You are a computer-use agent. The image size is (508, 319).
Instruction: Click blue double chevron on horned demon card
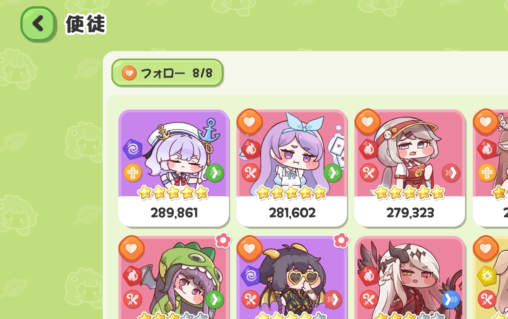coord(451,300)
